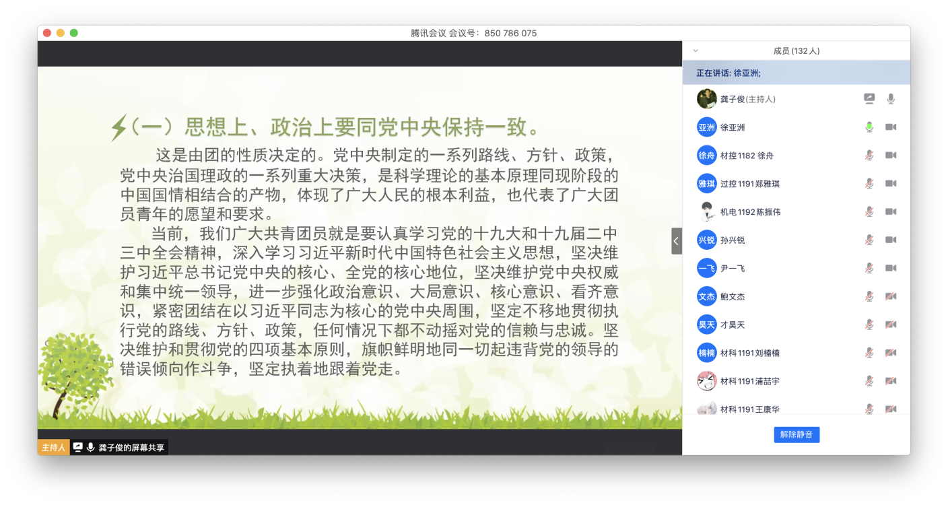Select member 材科1191刘楠楠 in the list
The width and height of the screenshot is (948, 505).
(749, 353)
